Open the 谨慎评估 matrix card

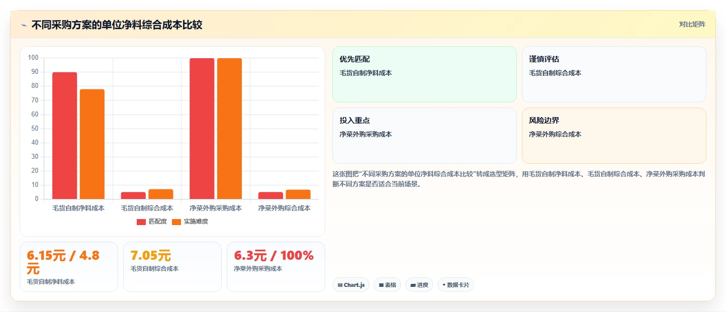[x=614, y=74]
